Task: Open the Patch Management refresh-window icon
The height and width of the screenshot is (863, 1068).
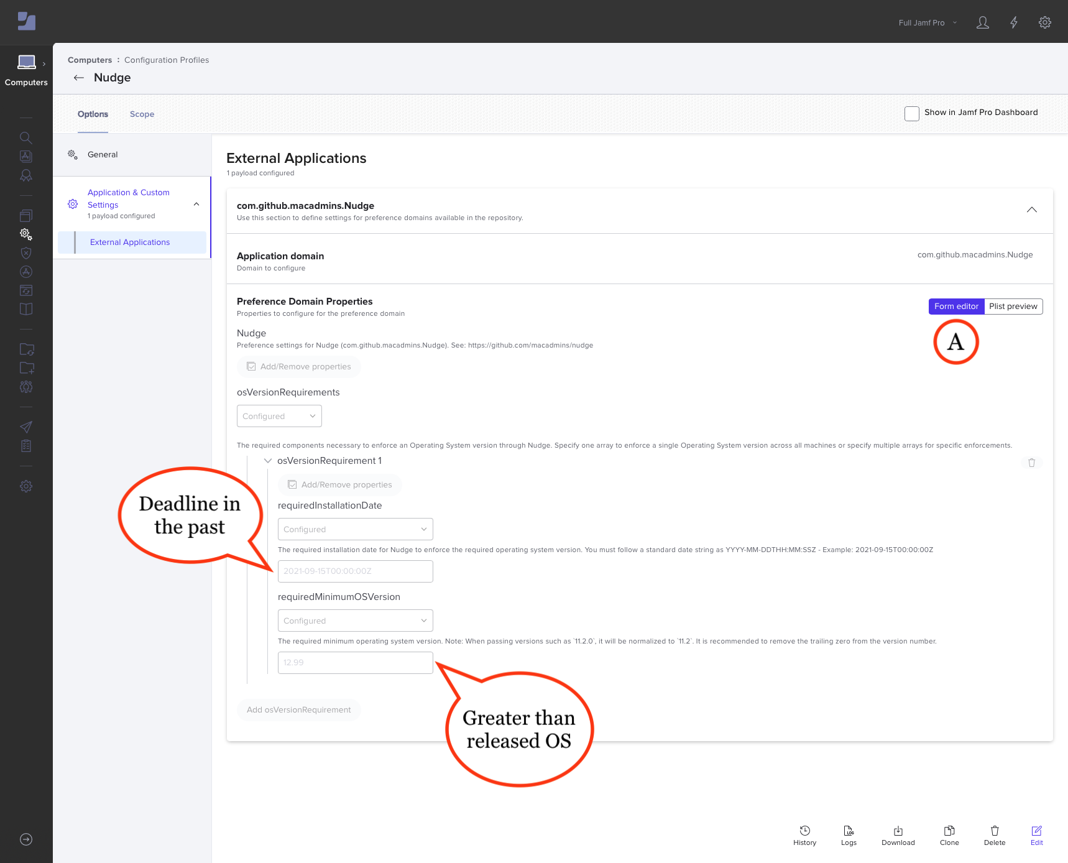Action: pyautogui.click(x=26, y=290)
